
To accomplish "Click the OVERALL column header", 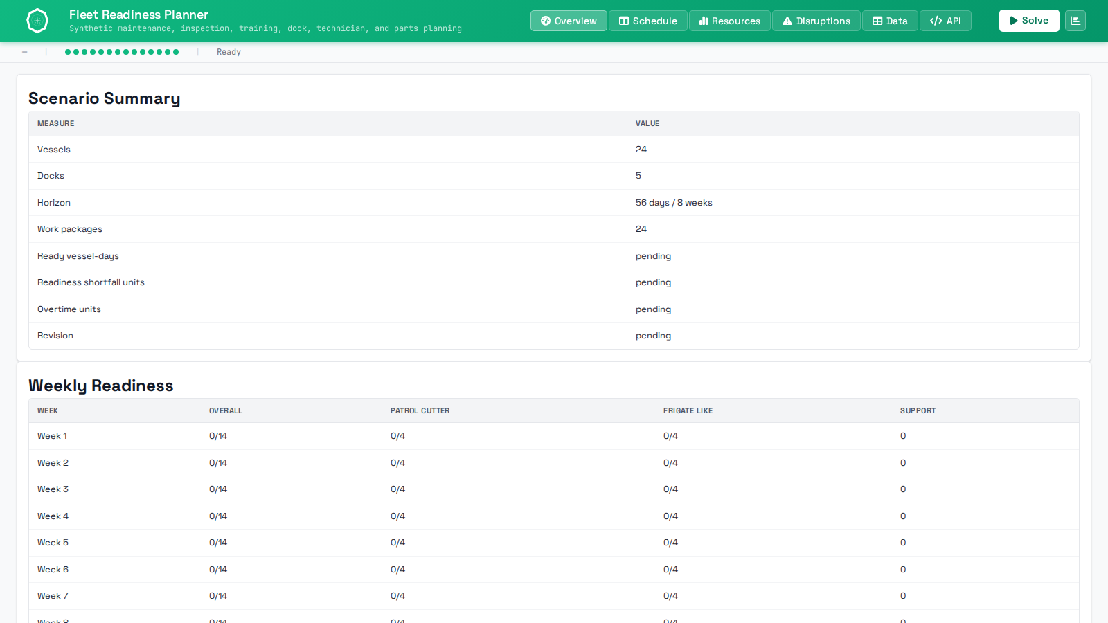I will 226,410.
